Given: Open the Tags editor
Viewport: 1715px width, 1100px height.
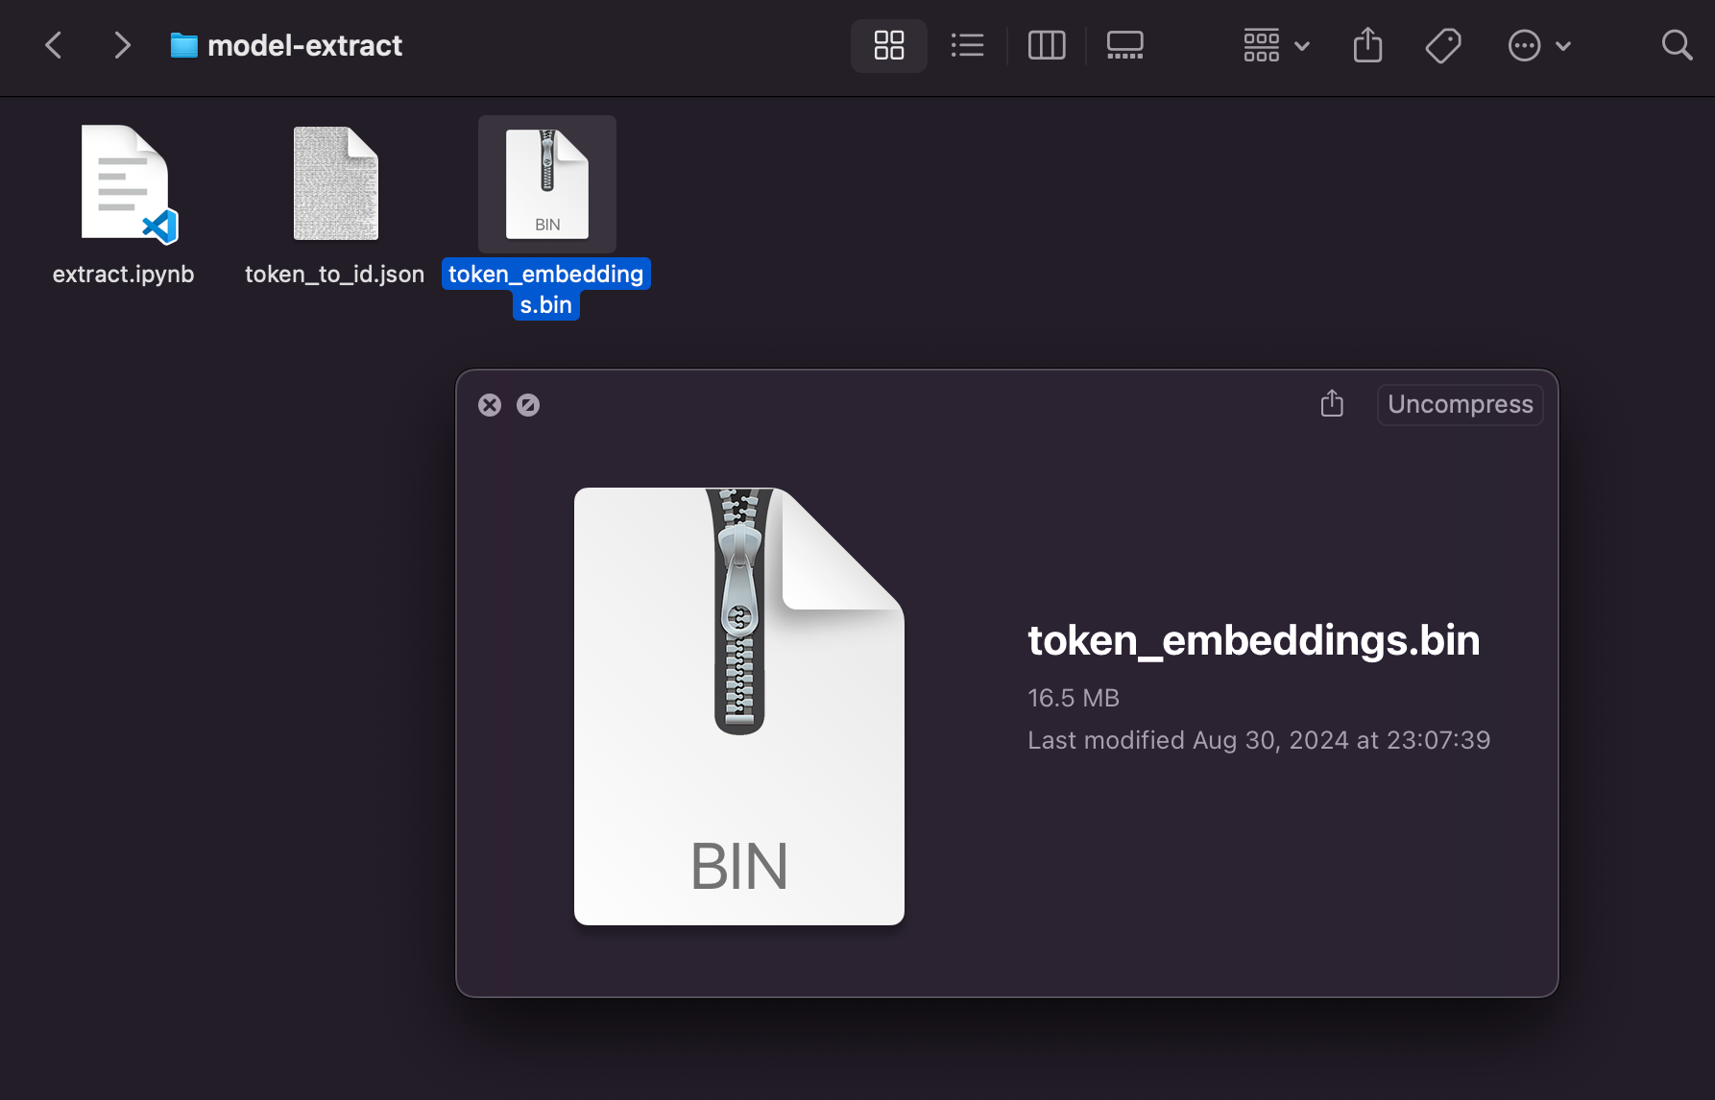Looking at the screenshot, I should coord(1444,44).
